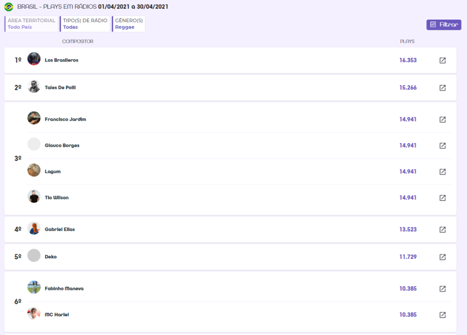This screenshot has width=467, height=335.
Task: Click Gabriel Elias's avatar photo
Action: point(34,228)
